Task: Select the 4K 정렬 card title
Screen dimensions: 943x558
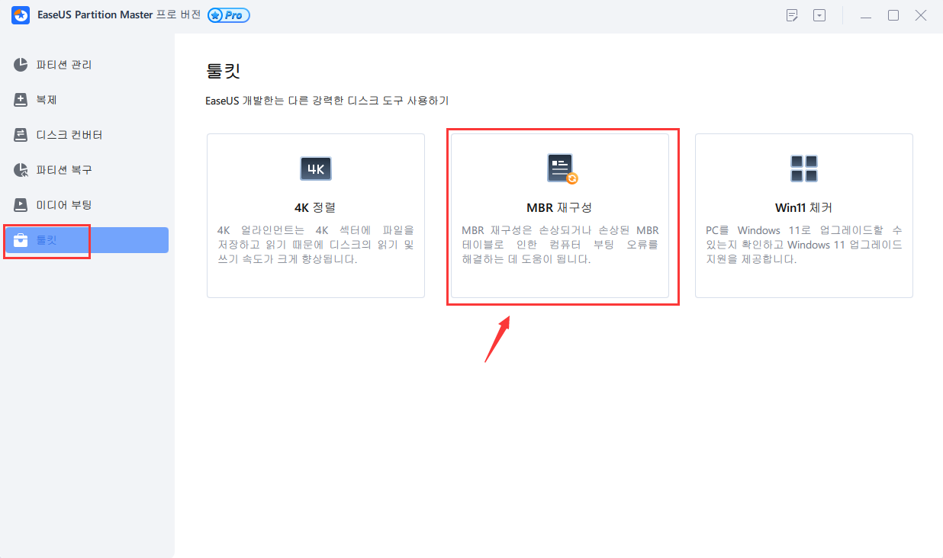Action: 315,207
